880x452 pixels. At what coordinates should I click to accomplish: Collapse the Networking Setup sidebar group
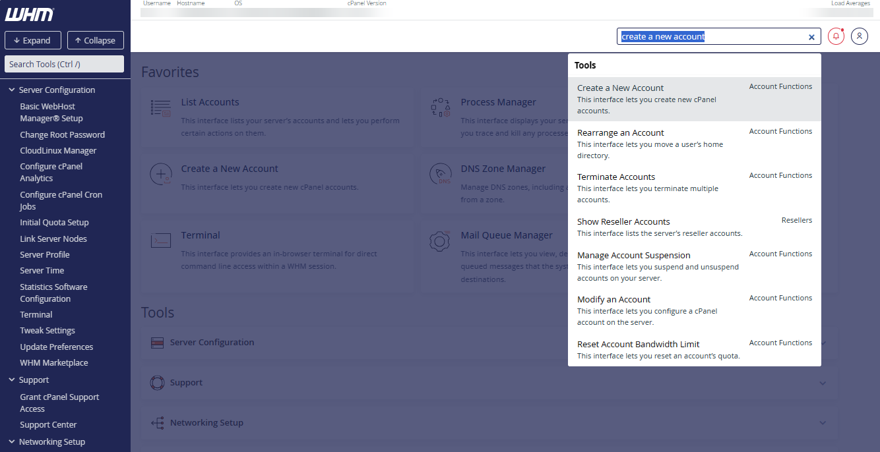coord(11,442)
